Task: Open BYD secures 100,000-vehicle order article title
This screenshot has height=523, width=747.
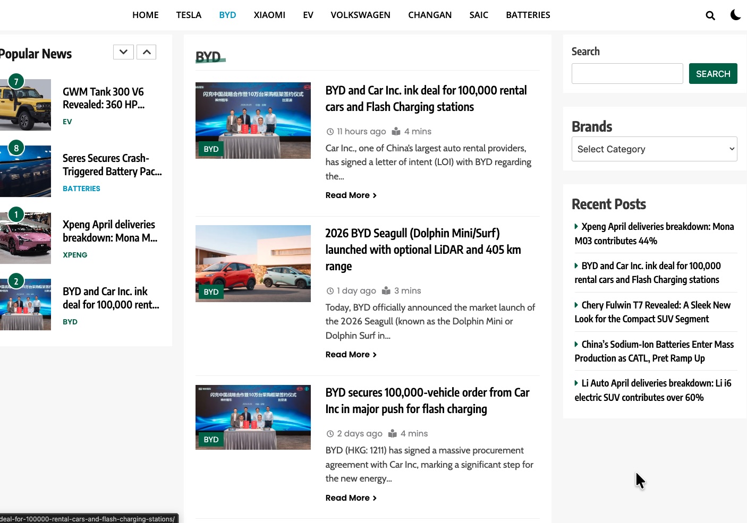Action: (x=427, y=401)
